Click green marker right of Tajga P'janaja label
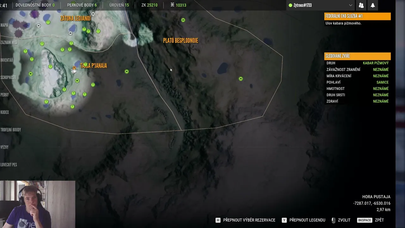Screen dimensions: 405x228 click(x=127, y=72)
